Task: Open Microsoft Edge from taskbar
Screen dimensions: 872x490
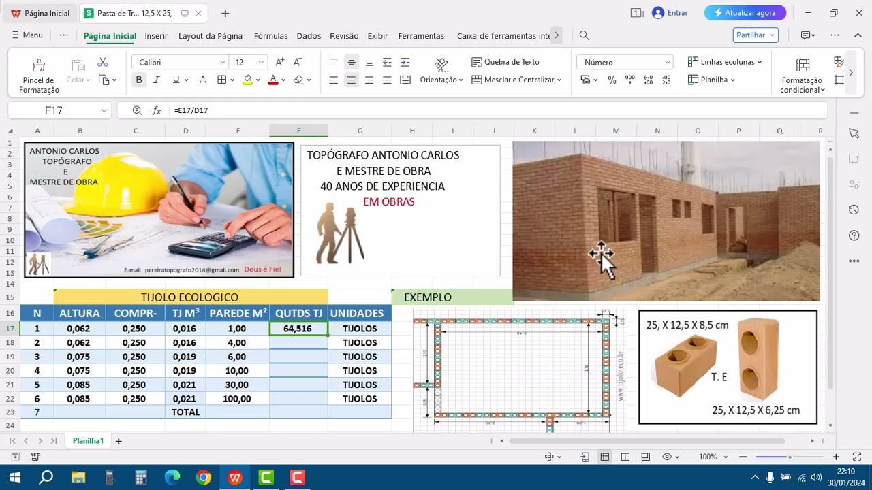Action: point(172,477)
